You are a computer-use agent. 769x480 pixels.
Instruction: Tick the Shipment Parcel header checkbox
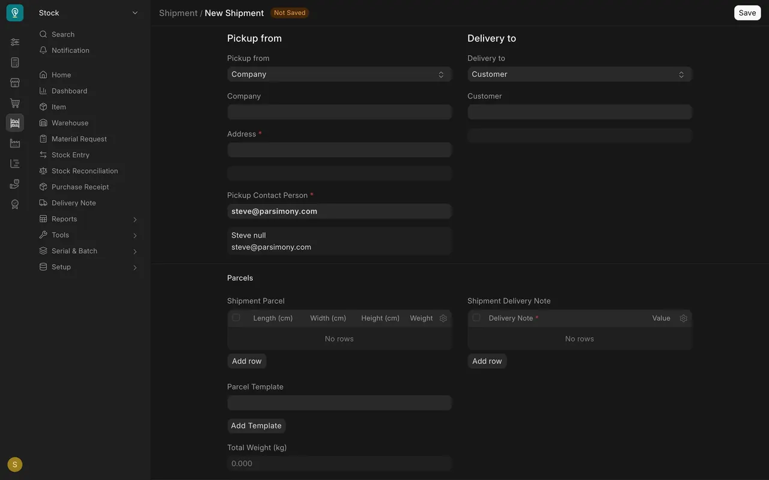click(x=236, y=317)
